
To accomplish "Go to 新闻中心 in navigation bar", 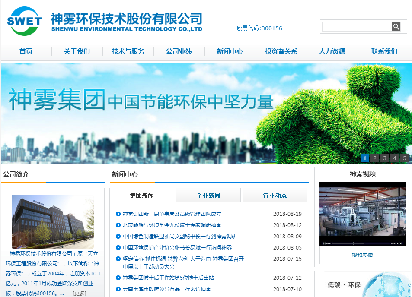I will (230, 51).
